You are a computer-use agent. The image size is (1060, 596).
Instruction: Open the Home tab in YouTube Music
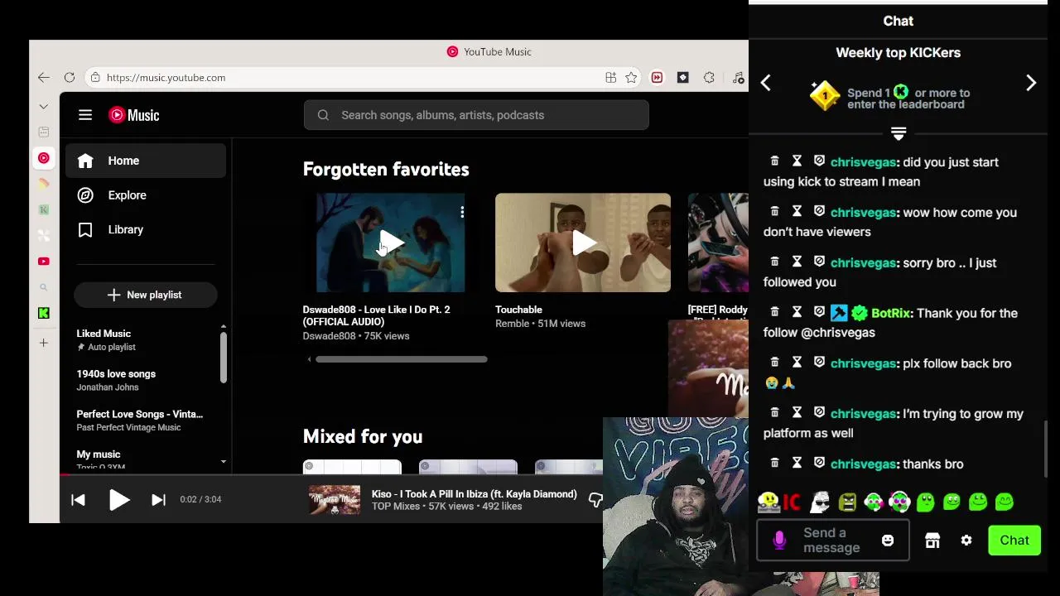point(146,161)
